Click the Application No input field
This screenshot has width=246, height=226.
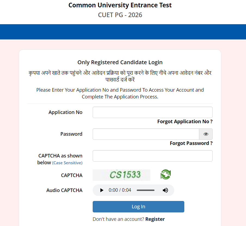152,112
